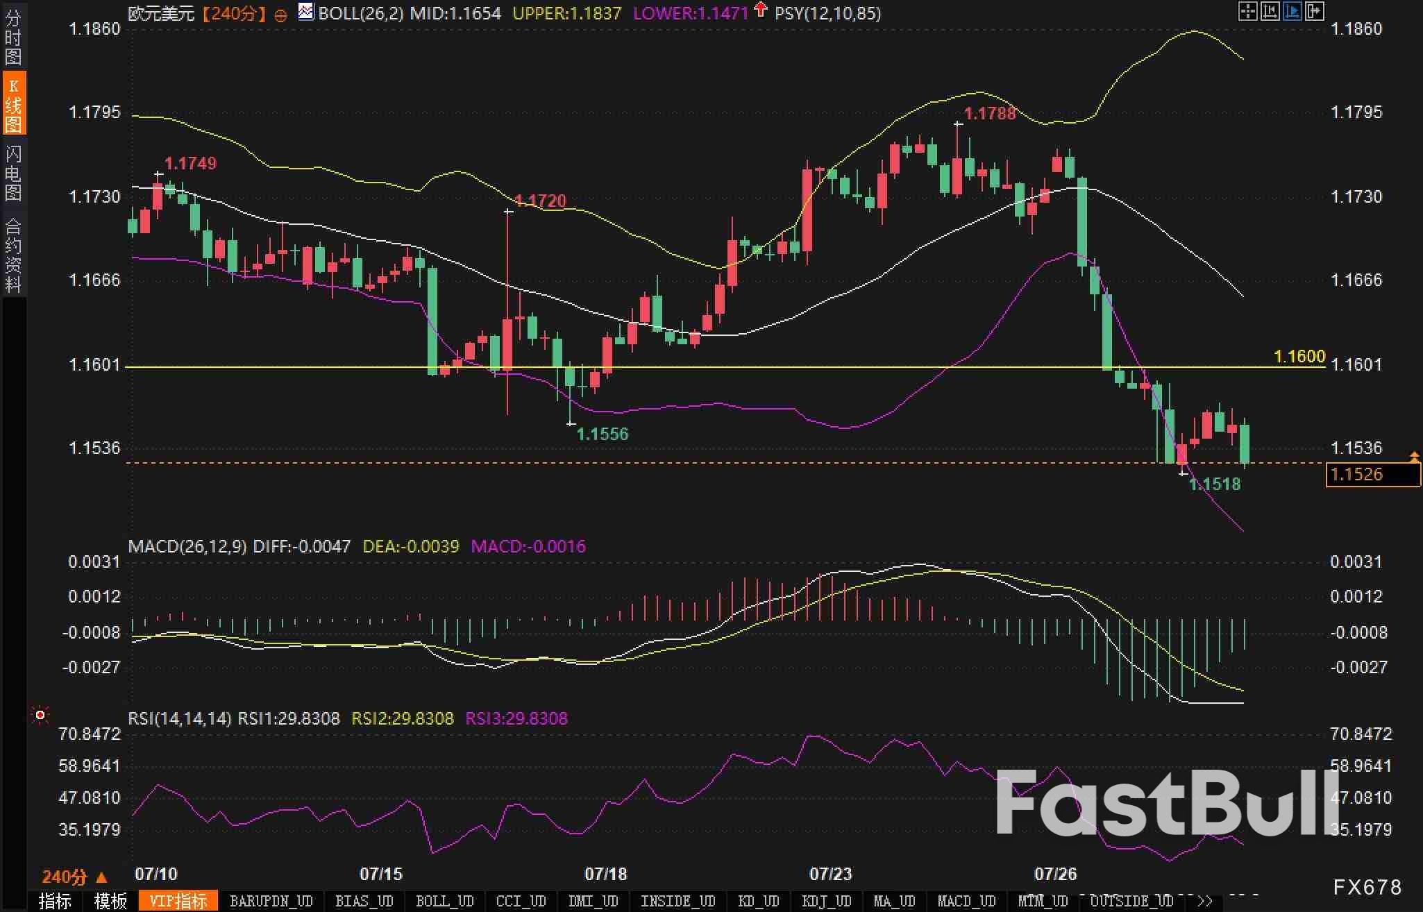Click the red arrow before PSY indicator
The image size is (1423, 912).
click(761, 10)
